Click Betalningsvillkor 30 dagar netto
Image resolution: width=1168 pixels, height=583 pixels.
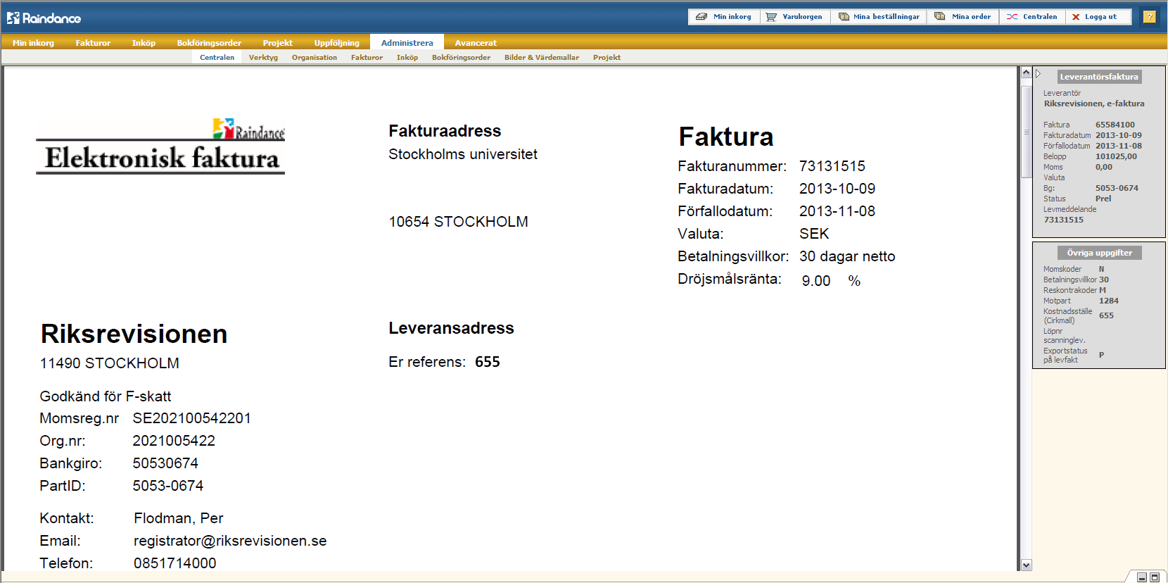[x=846, y=256]
